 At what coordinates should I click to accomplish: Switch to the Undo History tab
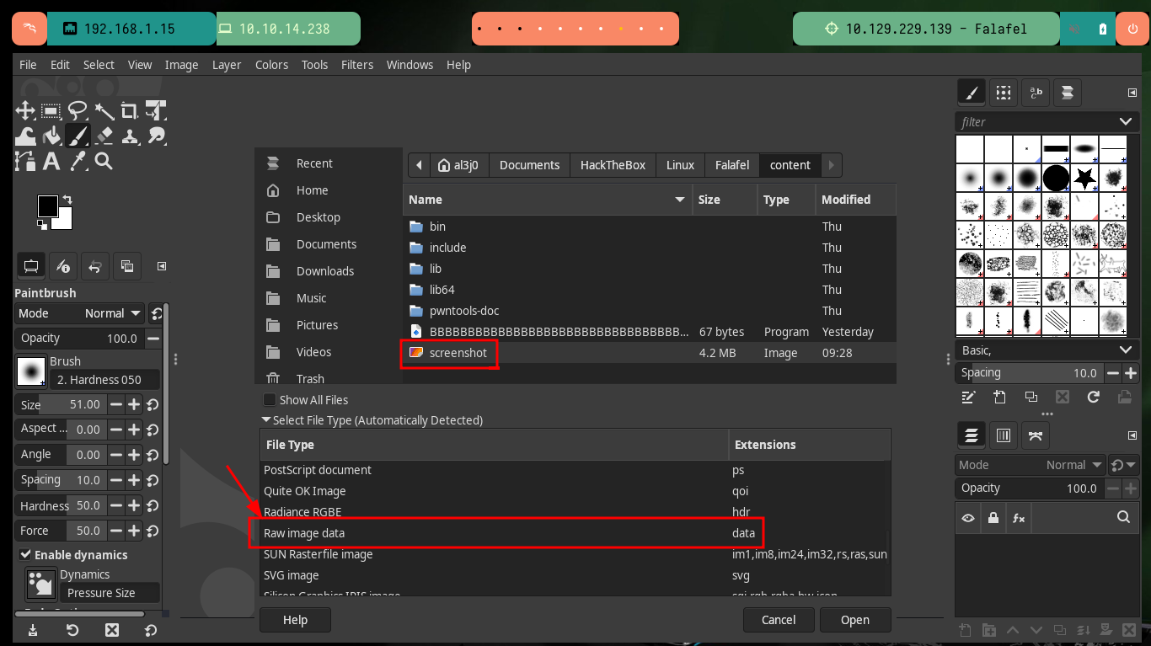pyautogui.click(x=95, y=266)
